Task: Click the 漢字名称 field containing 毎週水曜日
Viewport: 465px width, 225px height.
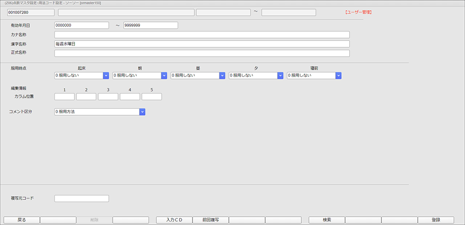Action: click(202, 44)
